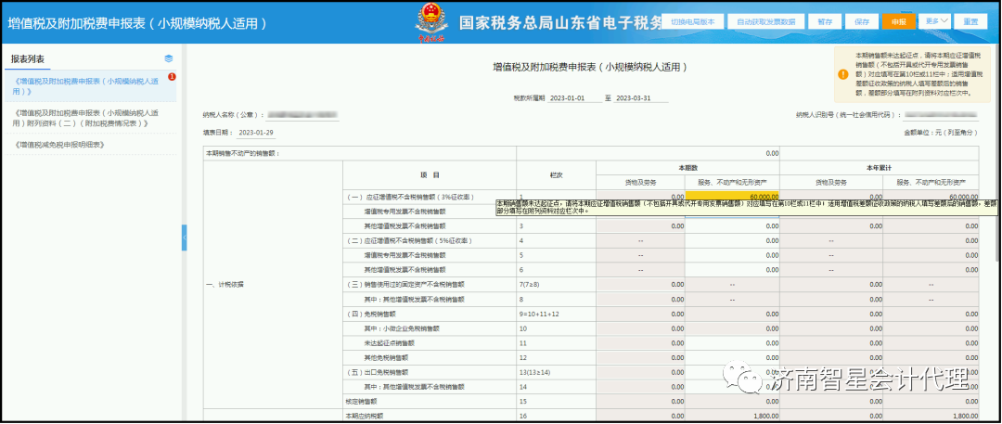Viewport: 1002px width, 424px height.
Task: Click the label 增值税专用发票不含税销售额 in row 2
Action: (405, 212)
